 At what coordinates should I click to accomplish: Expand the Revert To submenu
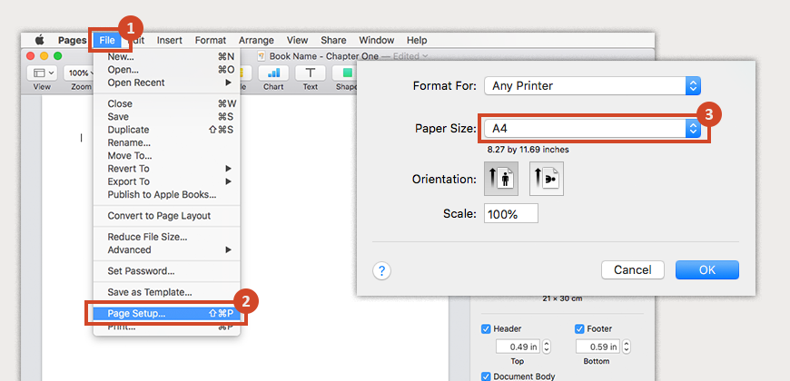(x=167, y=169)
